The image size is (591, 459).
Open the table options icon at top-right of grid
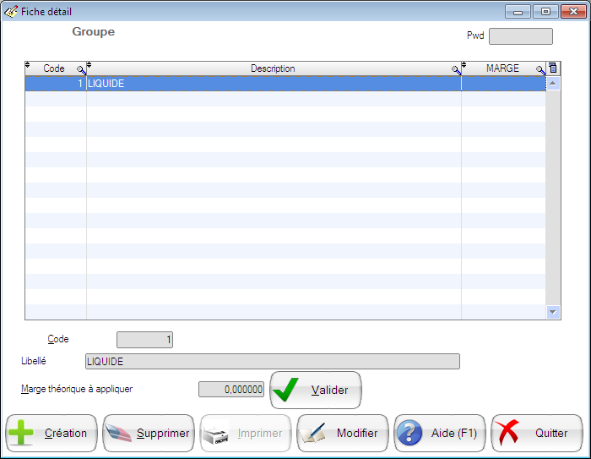(553, 68)
